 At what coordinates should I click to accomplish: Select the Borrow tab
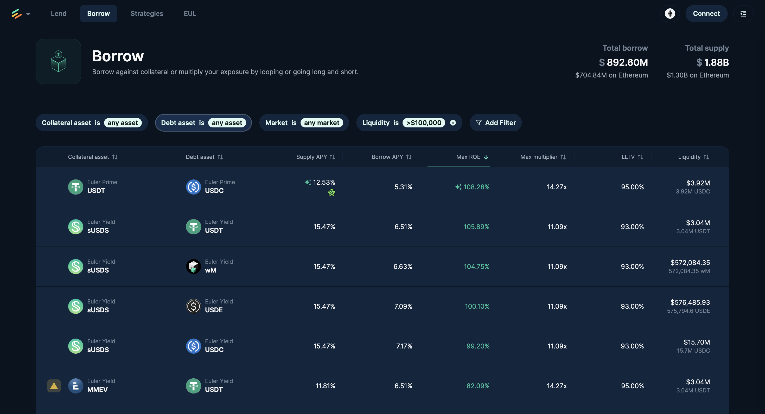[x=98, y=14]
